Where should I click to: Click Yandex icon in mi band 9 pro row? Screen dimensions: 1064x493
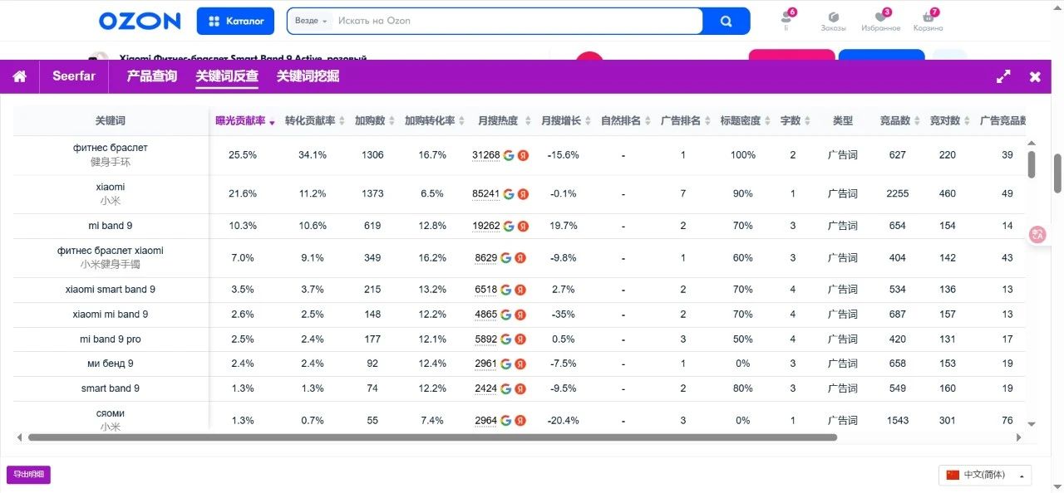[520, 339]
